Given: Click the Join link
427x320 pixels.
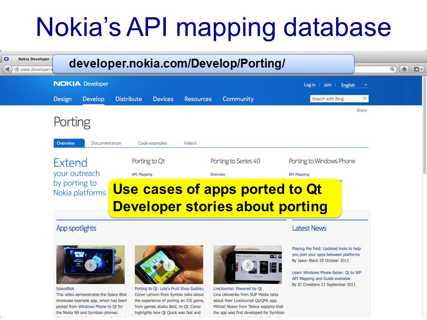Looking at the screenshot, I should tap(327, 85).
